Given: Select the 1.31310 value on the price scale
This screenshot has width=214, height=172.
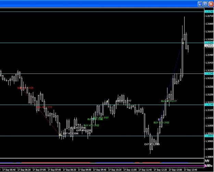Looking at the screenshot, I should tap(209, 78).
